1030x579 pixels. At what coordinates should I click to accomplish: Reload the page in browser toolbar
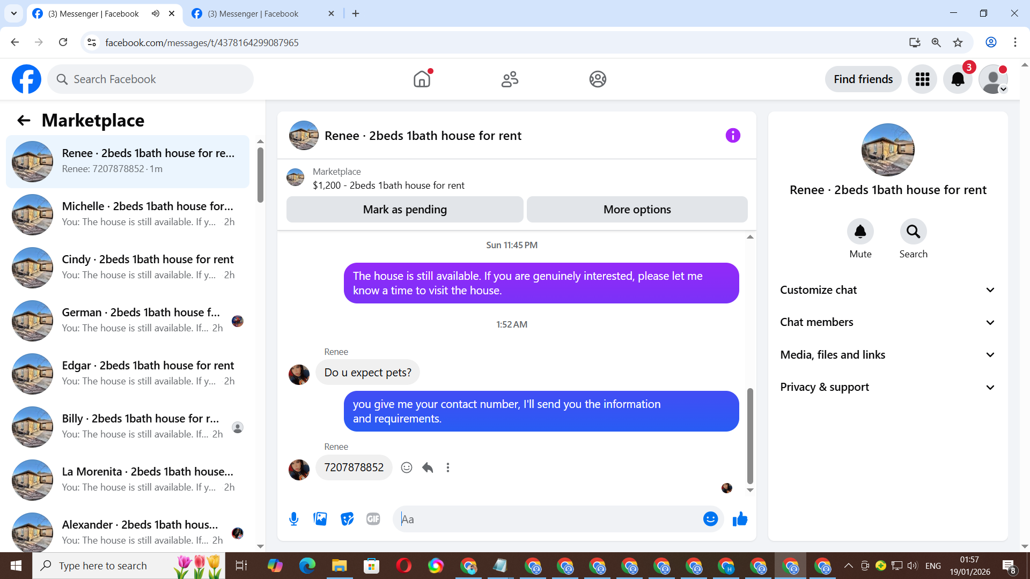pyautogui.click(x=63, y=42)
